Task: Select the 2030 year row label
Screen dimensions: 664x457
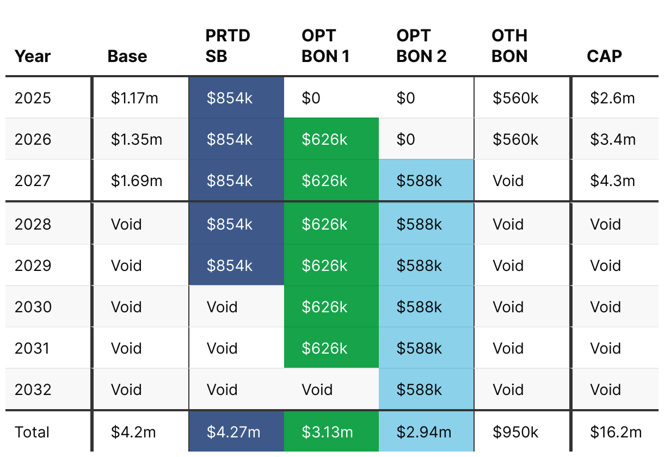Action: coord(33,307)
